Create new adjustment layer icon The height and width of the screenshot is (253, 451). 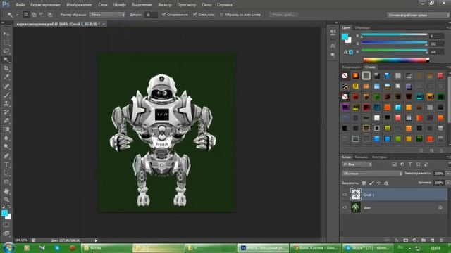coord(414,240)
